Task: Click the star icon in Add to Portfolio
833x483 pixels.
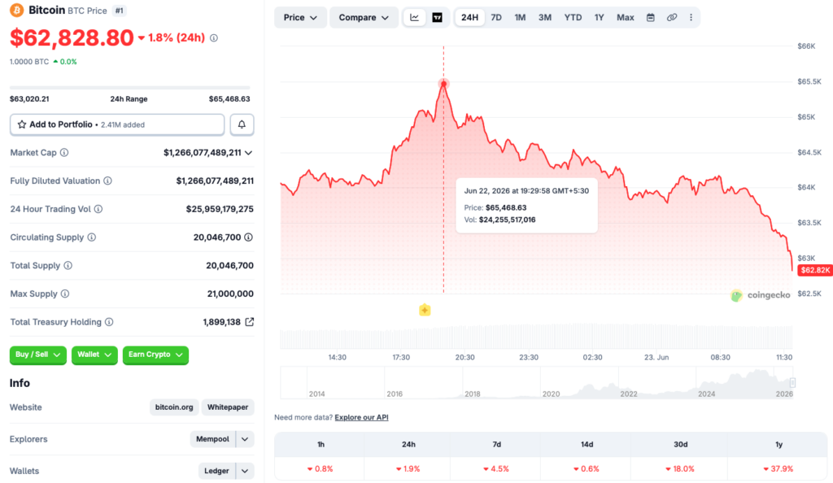Action: 22,124
